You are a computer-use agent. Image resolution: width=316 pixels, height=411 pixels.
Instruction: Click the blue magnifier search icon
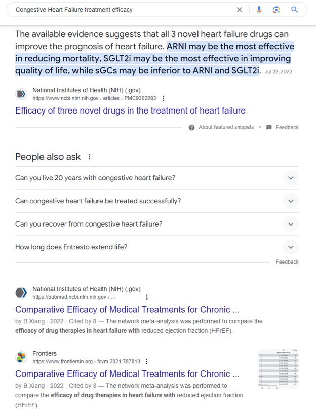pyautogui.click(x=295, y=10)
